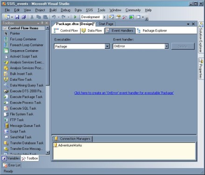Click the Paste toolbar icon

45,17
